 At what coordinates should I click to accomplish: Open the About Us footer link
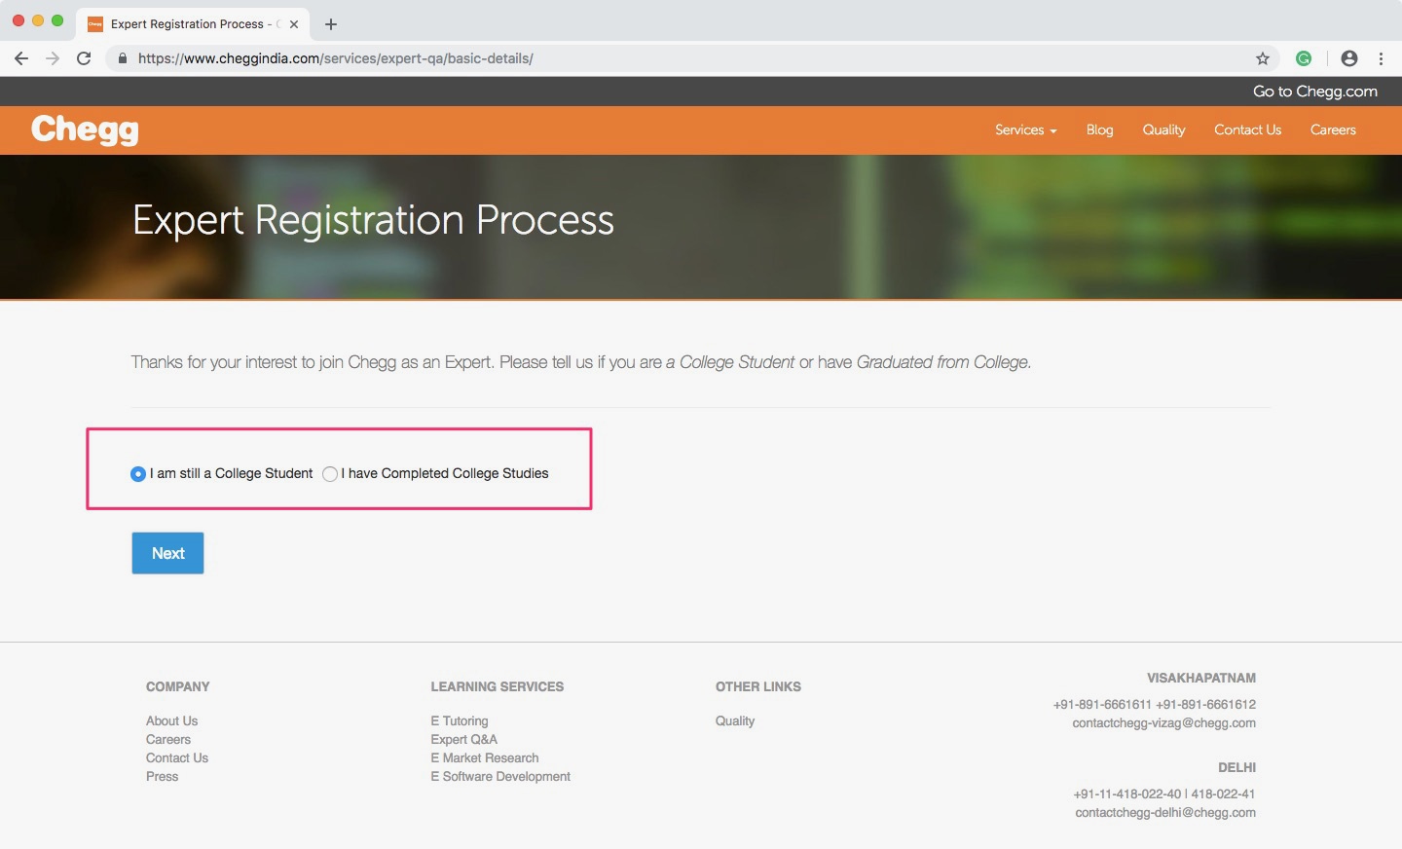coord(171,721)
